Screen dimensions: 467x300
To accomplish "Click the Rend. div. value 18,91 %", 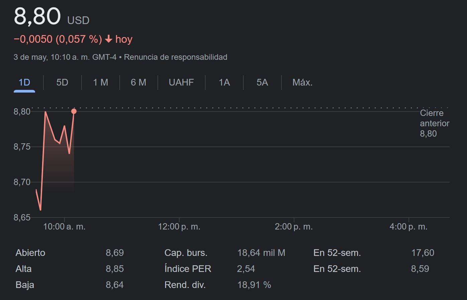I will (254, 285).
